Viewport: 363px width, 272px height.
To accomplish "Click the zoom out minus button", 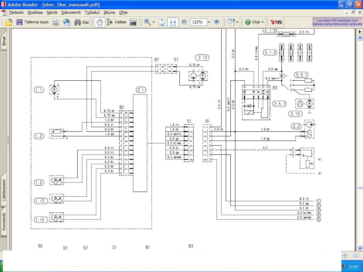I will pyautogui.click(x=184, y=22).
